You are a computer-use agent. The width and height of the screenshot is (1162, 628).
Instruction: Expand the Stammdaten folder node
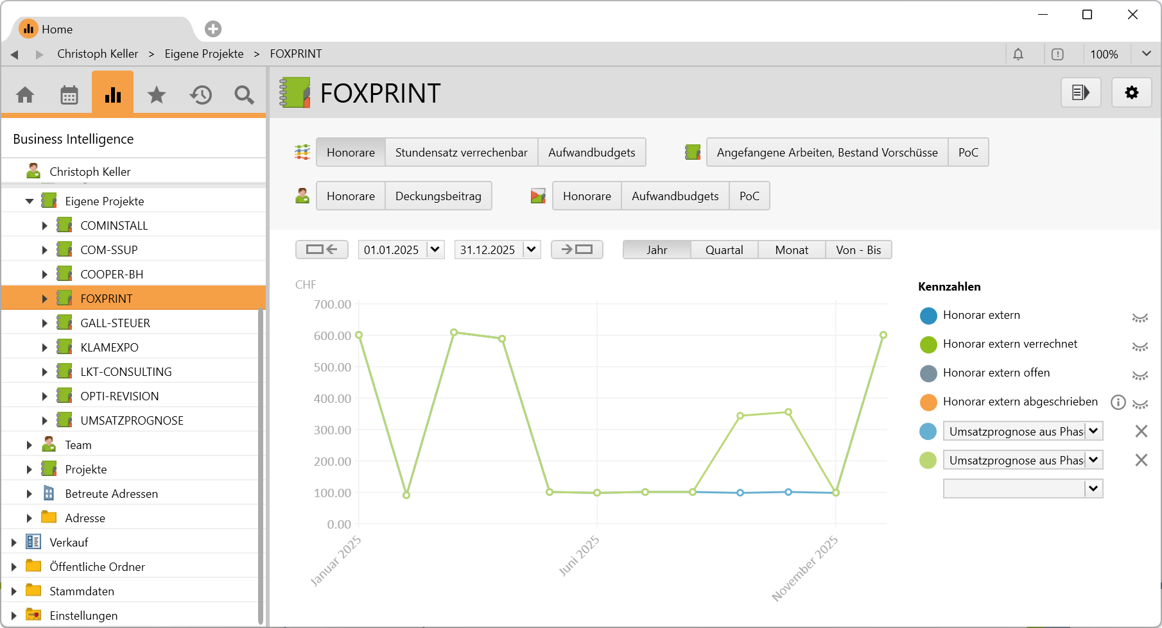[x=13, y=591]
